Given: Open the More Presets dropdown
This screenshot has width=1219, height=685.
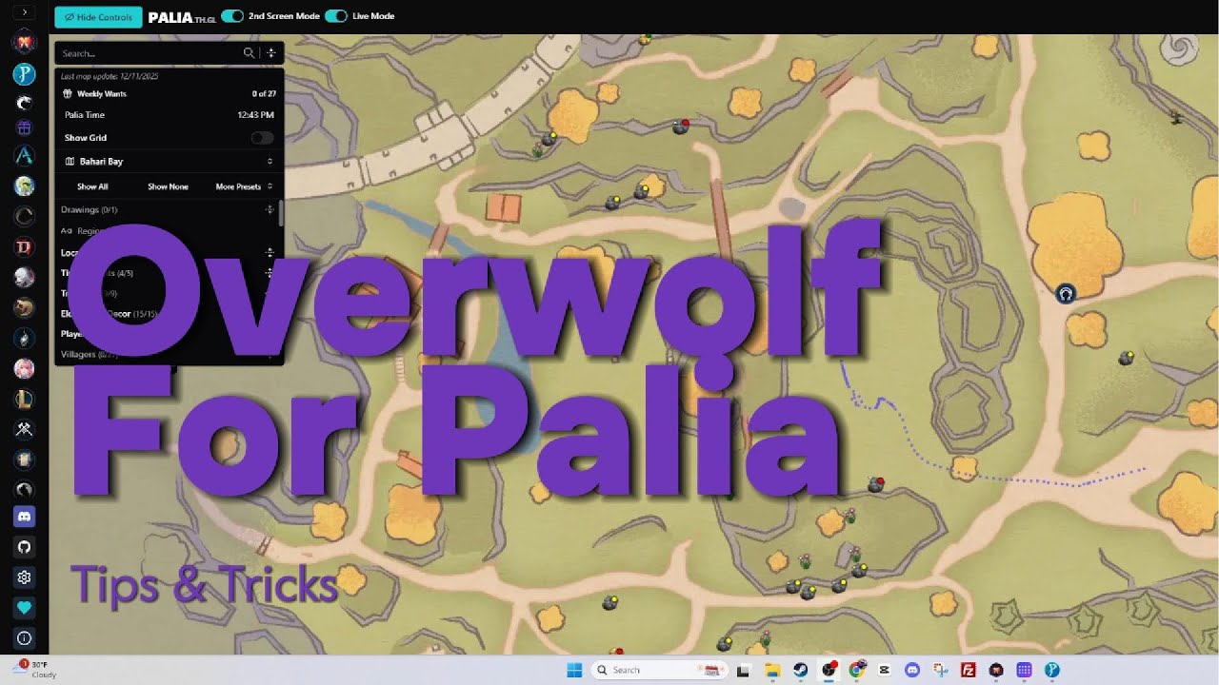Looking at the screenshot, I should pos(244,186).
